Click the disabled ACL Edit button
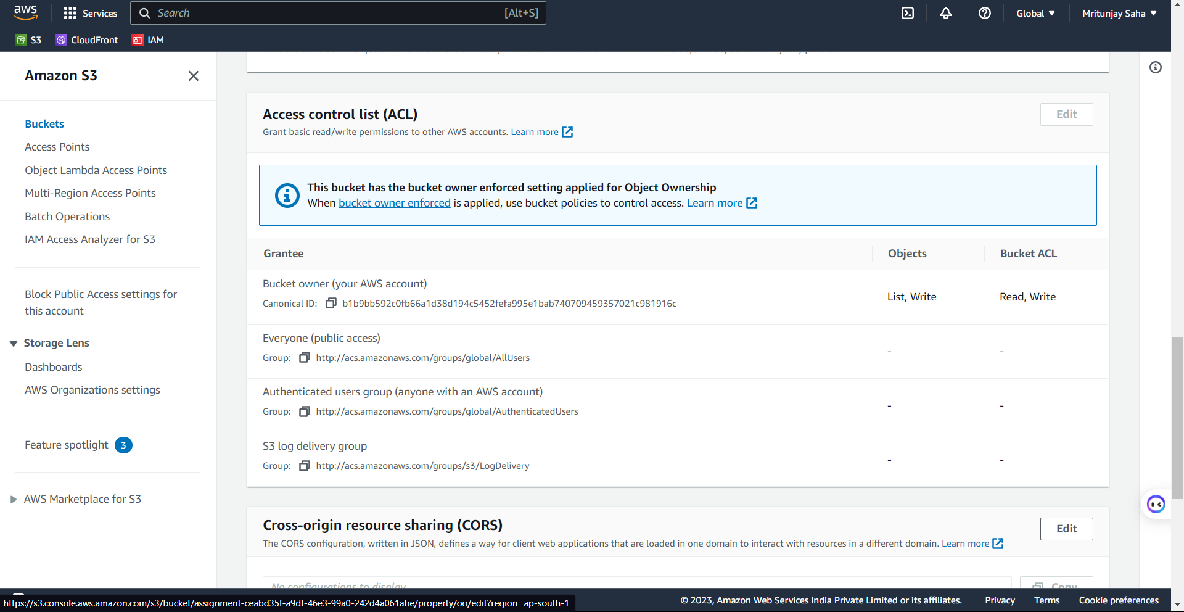Viewport: 1184px width, 612px height. tap(1066, 114)
